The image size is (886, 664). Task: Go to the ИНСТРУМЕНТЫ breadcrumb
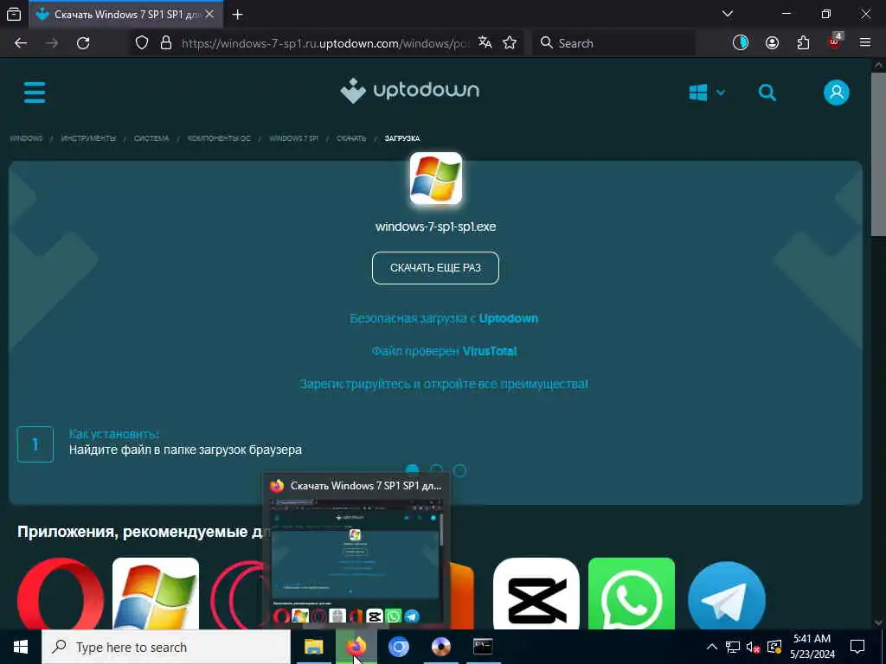pos(88,138)
